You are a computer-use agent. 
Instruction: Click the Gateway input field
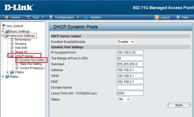[x=130, y=70]
